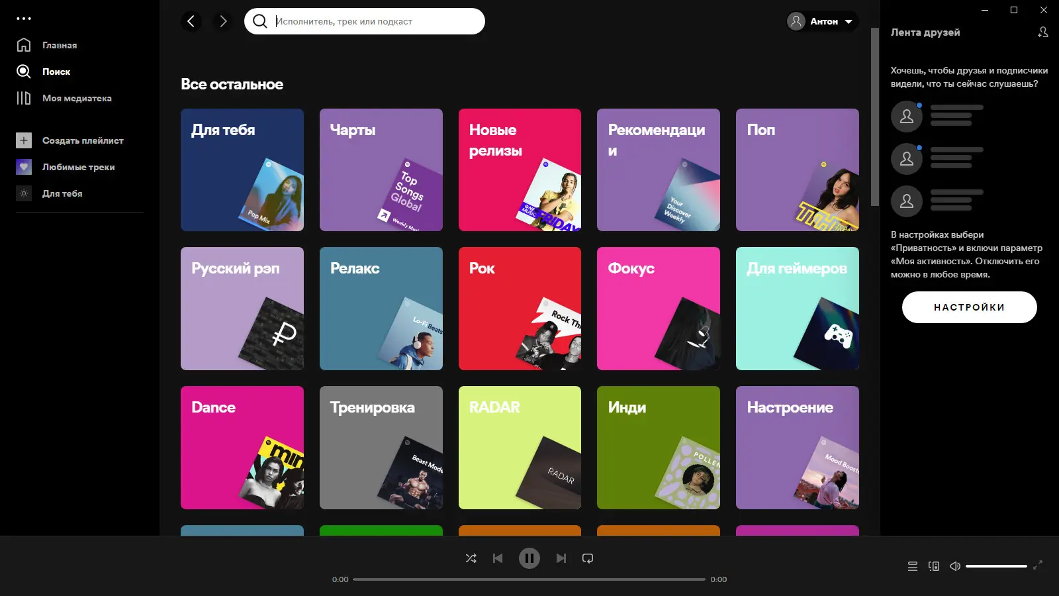This screenshot has height=596, width=1059.
Task: Click the add friend icon in Лента друзей
Action: 1043,32
